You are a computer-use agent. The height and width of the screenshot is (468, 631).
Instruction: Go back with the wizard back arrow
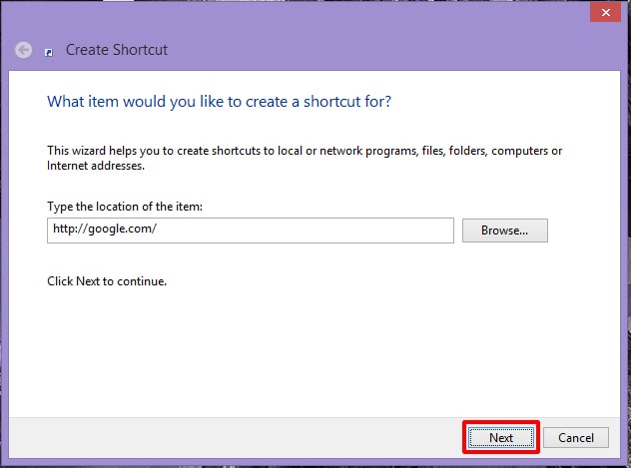point(23,50)
